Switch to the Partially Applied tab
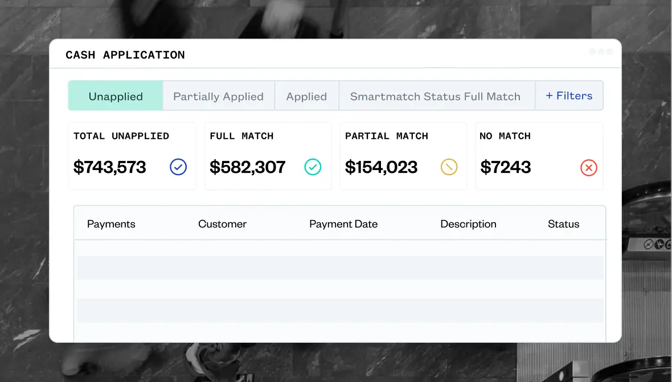 [x=218, y=96]
